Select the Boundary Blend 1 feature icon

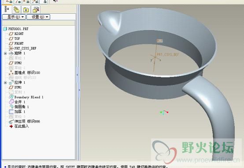click(11, 97)
